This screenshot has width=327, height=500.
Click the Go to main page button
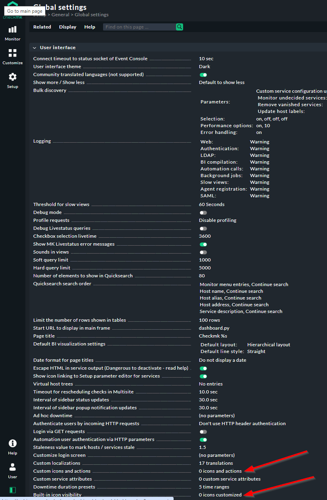tap(24, 11)
